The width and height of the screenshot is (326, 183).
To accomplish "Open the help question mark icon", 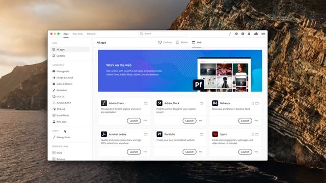I will pyautogui.click(x=242, y=34).
